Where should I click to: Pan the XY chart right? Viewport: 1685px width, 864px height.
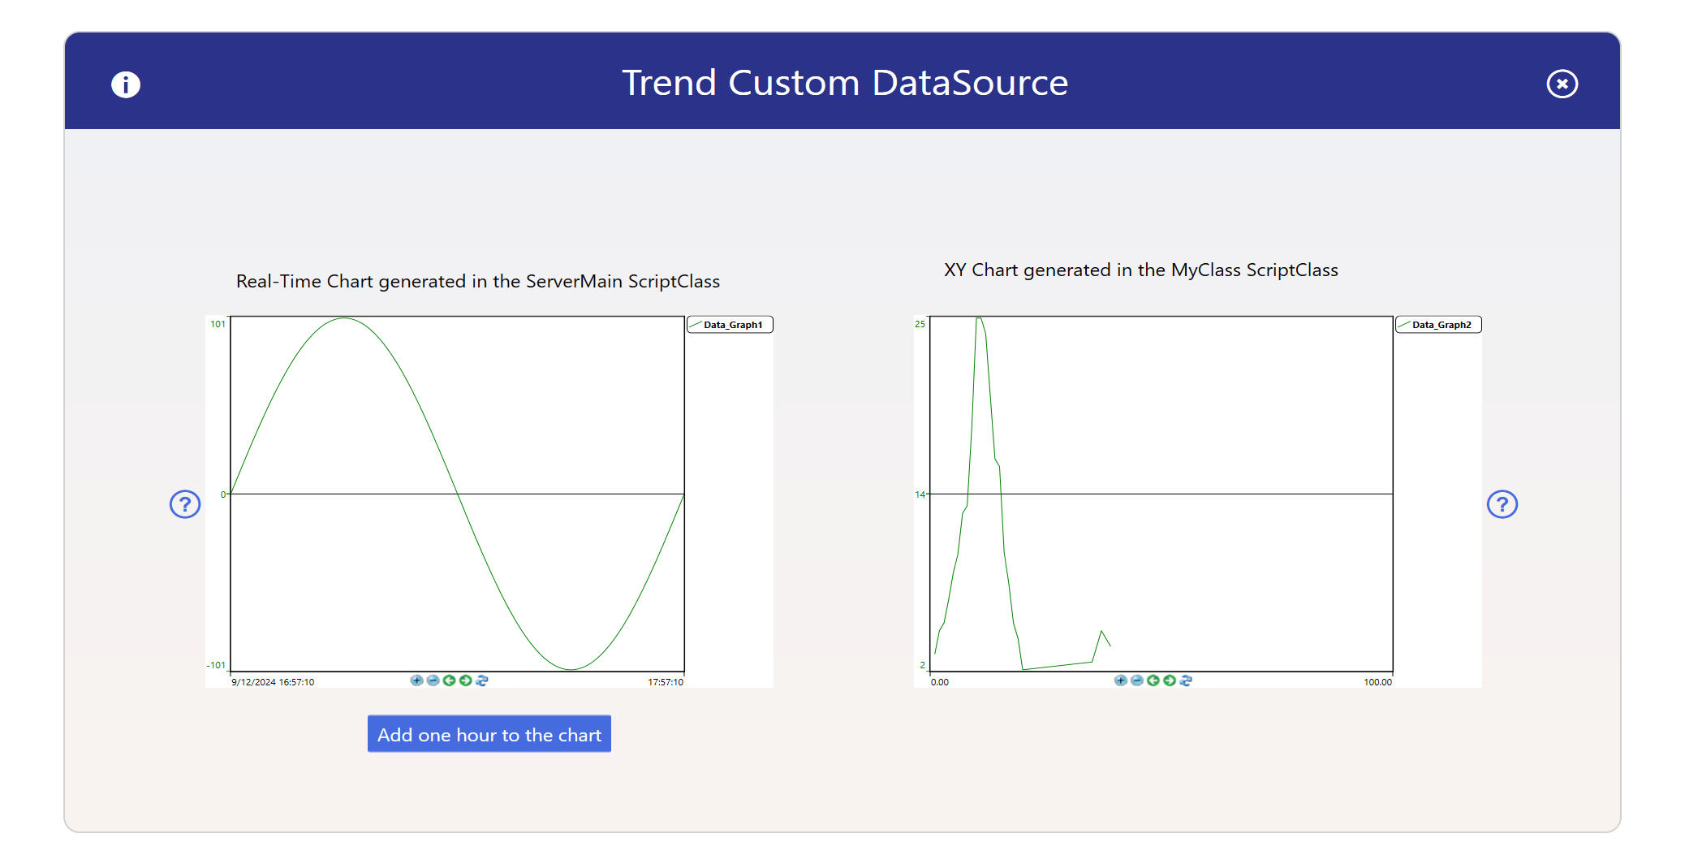point(1169,680)
